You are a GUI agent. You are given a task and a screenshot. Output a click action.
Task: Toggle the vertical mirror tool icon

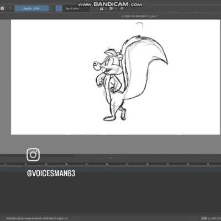click(x=111, y=8)
